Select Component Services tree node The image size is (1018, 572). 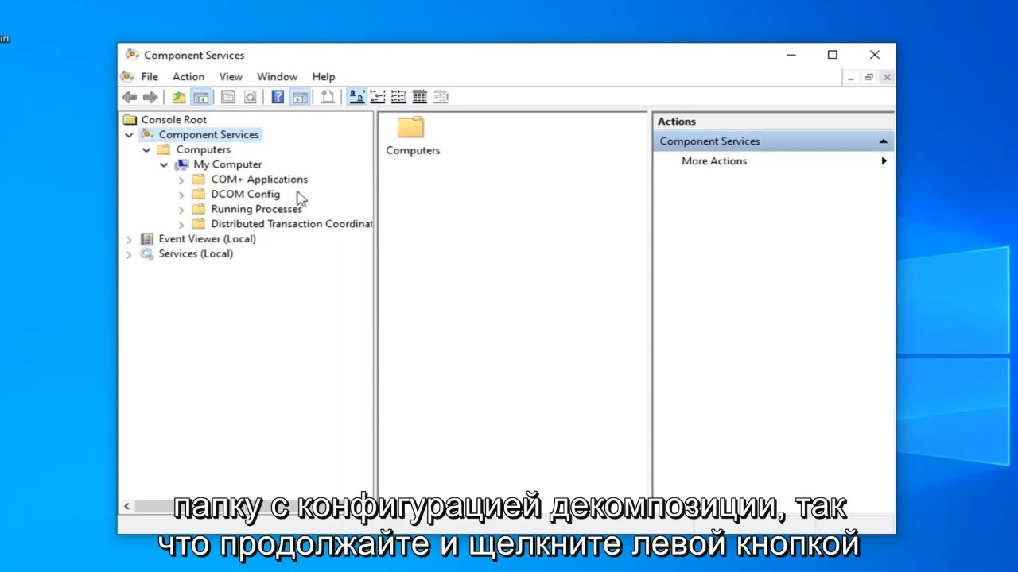click(x=208, y=135)
